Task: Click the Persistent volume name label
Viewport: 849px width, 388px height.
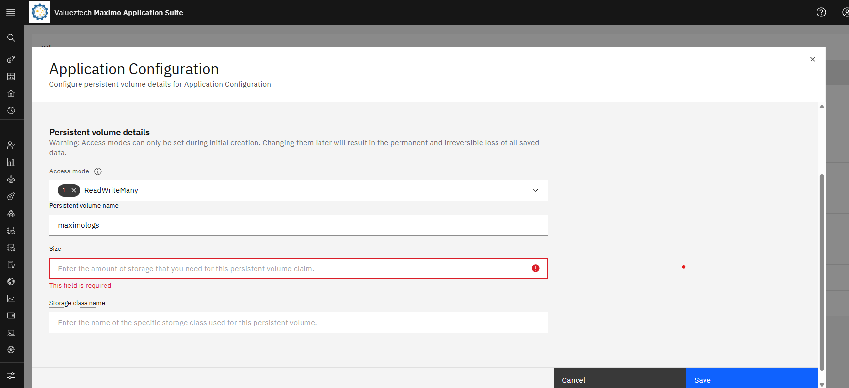Action: pos(84,206)
